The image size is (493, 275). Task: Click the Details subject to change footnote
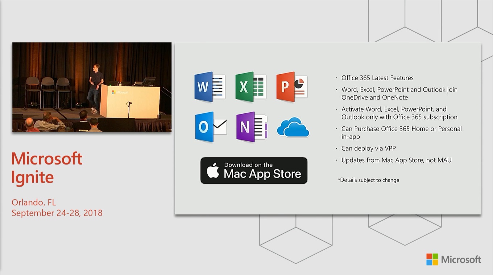368,180
